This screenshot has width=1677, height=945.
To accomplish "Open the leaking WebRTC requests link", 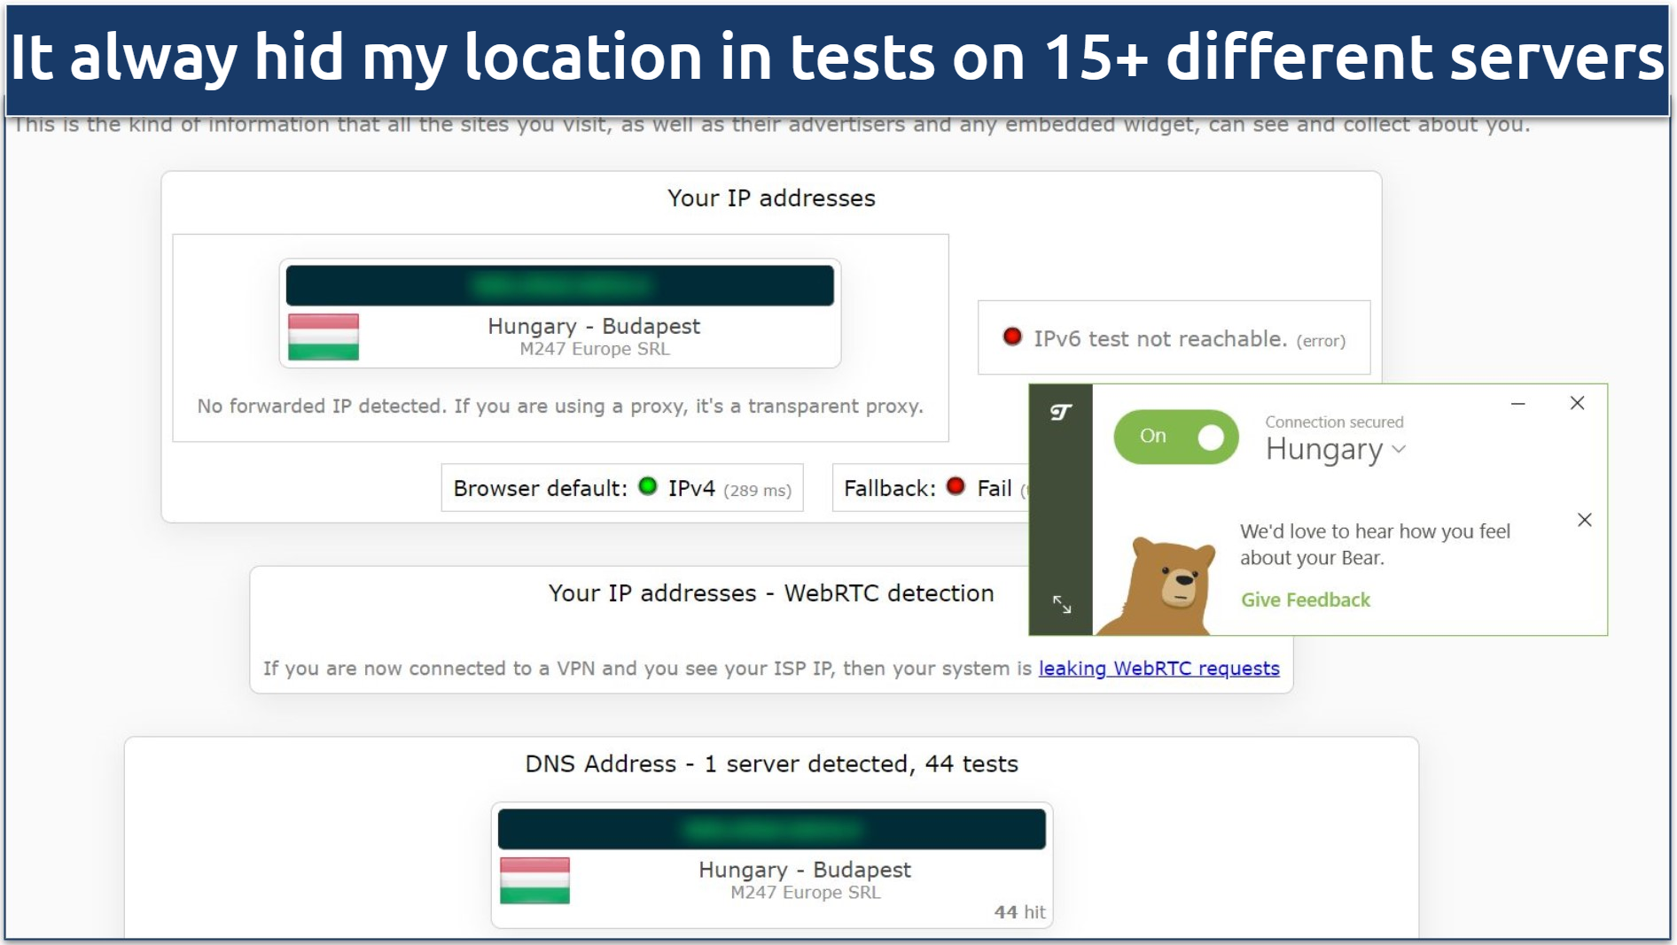I will click(1158, 669).
